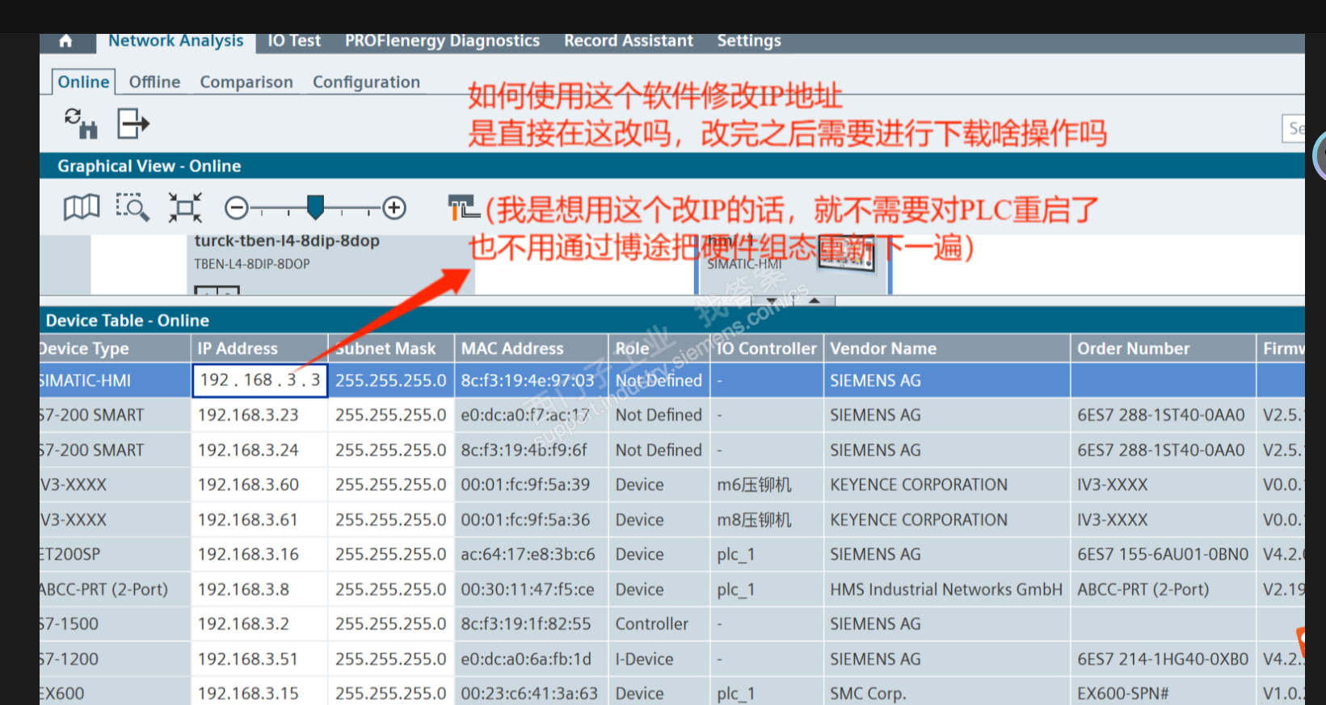Click the IP cell 192.168.3.24
Image resolution: width=1326 pixels, height=705 pixels.
pyautogui.click(x=259, y=450)
